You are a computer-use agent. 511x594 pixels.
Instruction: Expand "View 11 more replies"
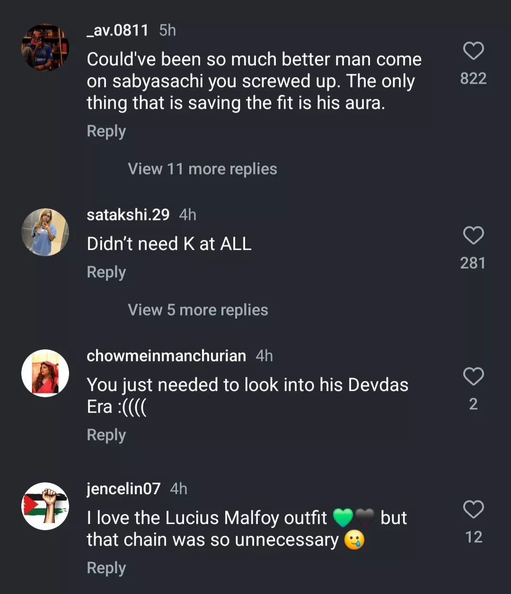[x=202, y=169]
